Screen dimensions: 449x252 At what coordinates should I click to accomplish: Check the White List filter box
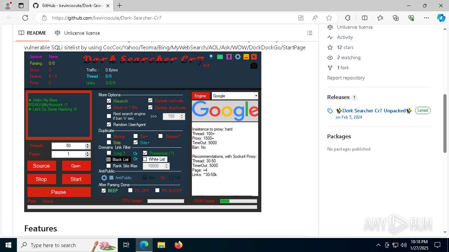pyautogui.click(x=145, y=159)
